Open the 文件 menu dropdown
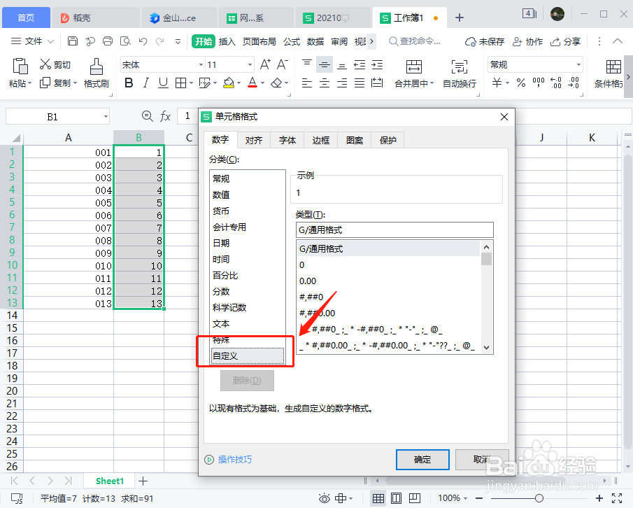This screenshot has height=508, width=633. point(33,41)
